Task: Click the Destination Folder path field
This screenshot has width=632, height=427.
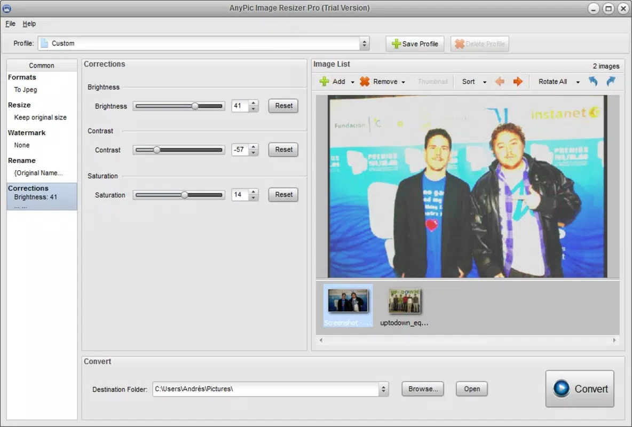Action: point(266,389)
